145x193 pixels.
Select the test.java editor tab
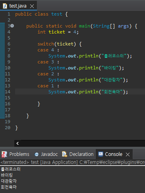click(18, 6)
